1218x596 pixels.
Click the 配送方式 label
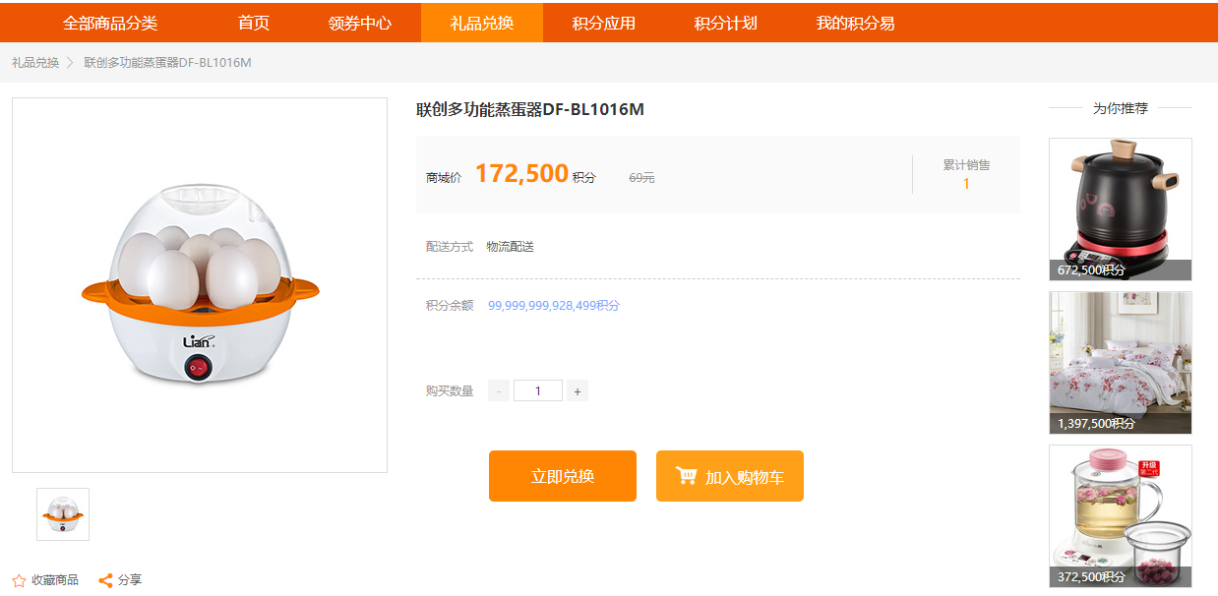click(450, 247)
